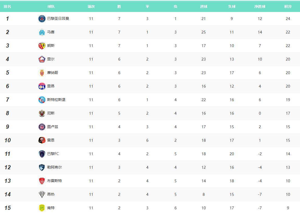
Task: Click the Angers SCO badge
Action: click(42, 194)
